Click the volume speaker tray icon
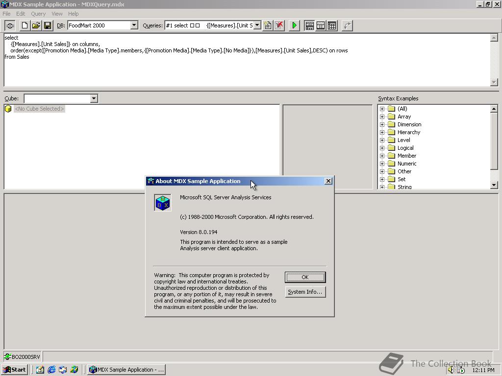The width and height of the screenshot is (502, 376). coord(451,370)
